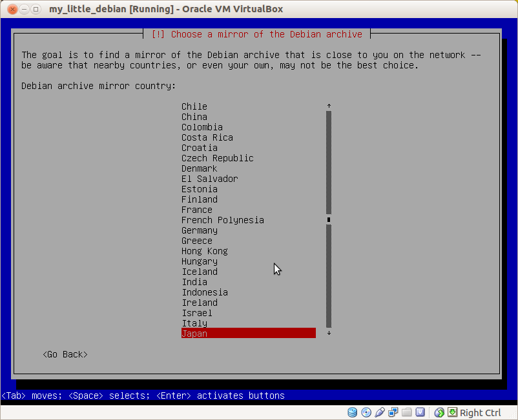Pick Iceland from the list
The height and width of the screenshot is (420, 518).
pos(200,272)
